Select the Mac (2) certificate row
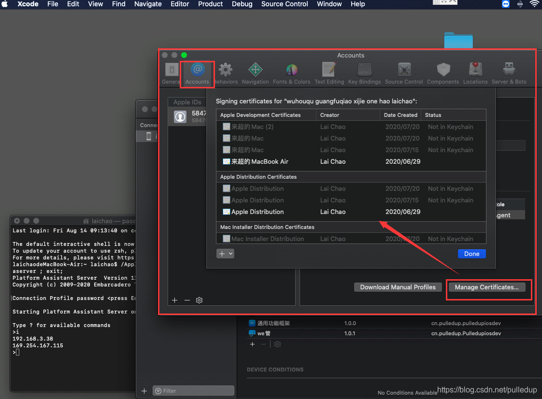Screen dimensions: 542x399 (x=351, y=127)
